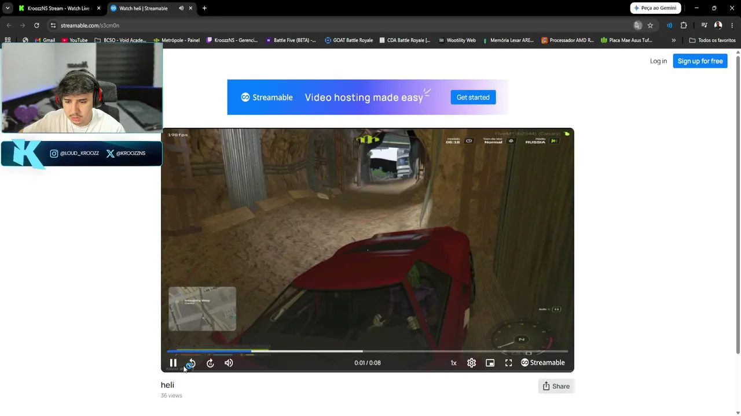Click Get started in the banner

click(473, 97)
